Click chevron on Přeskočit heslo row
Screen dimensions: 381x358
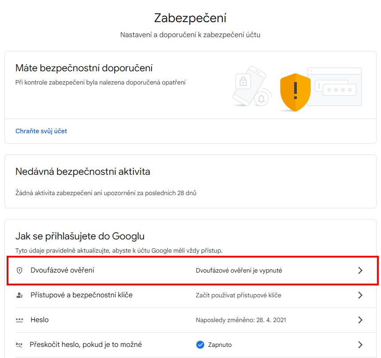tap(360, 345)
